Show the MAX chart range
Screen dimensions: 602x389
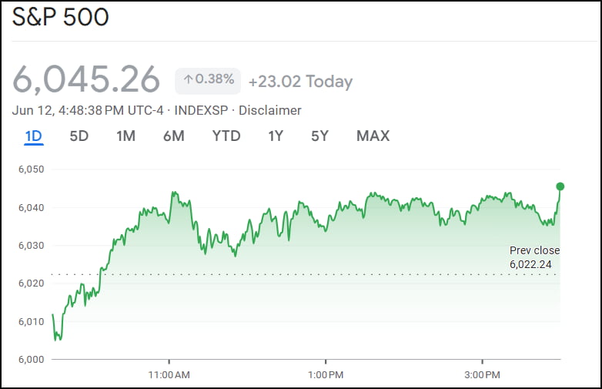pyautogui.click(x=373, y=136)
